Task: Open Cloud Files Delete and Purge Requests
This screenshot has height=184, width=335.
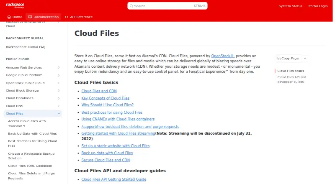Action: 31,176
